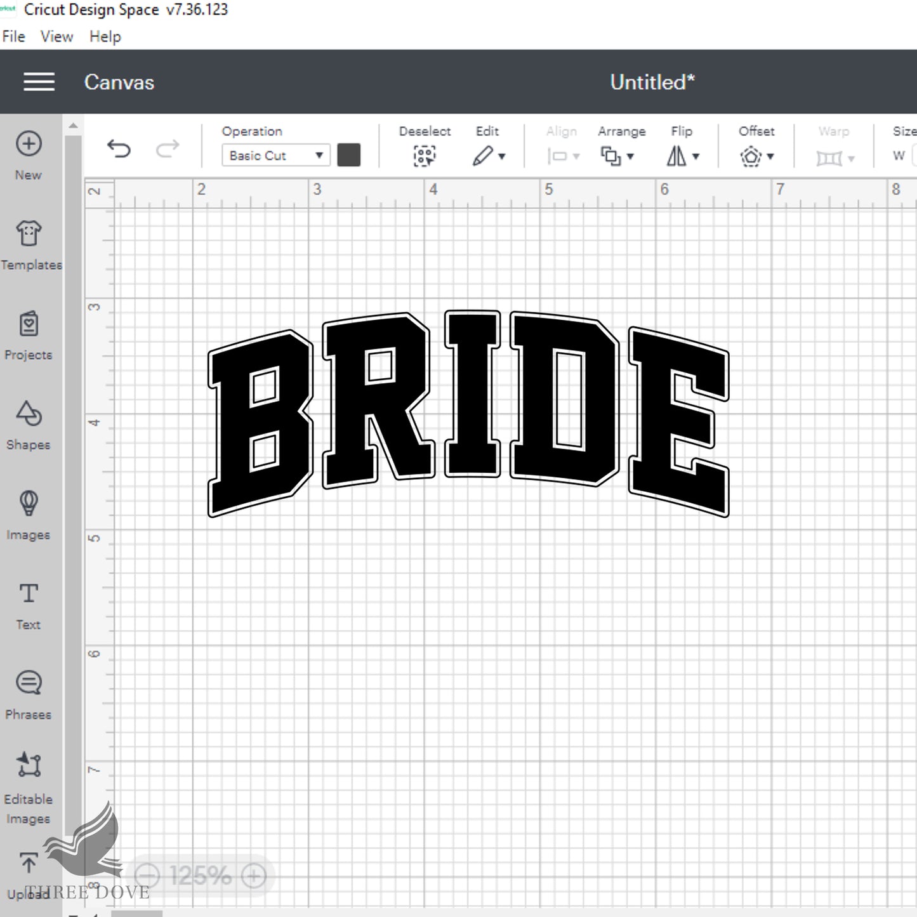This screenshot has height=917, width=917.
Task: Click the 125% zoom level
Action: point(201,876)
